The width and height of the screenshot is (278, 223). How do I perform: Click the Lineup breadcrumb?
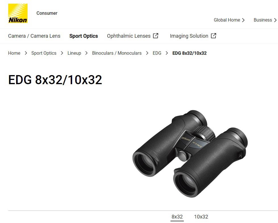[74, 53]
